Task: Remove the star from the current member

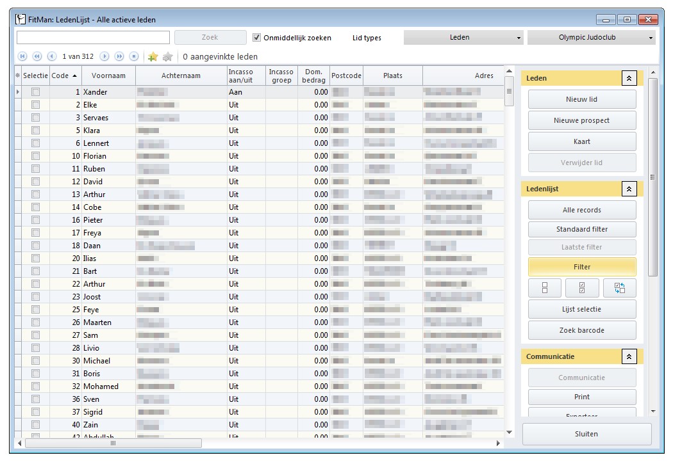Action: tap(167, 56)
